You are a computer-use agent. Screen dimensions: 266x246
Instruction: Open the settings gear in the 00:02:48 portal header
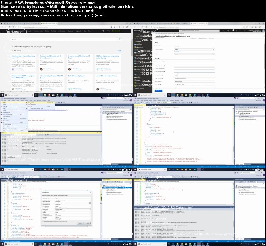click(236, 31)
